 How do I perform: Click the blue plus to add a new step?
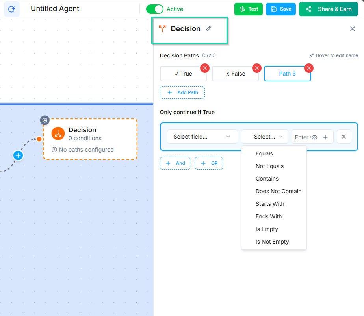[x=18, y=155]
